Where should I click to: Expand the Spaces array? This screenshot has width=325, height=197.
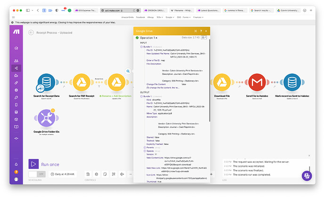point(145,151)
